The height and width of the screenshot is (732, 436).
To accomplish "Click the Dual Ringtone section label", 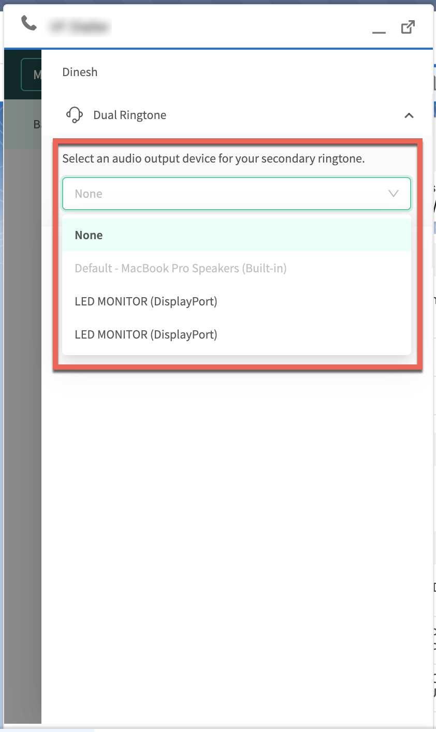I will 130,115.
